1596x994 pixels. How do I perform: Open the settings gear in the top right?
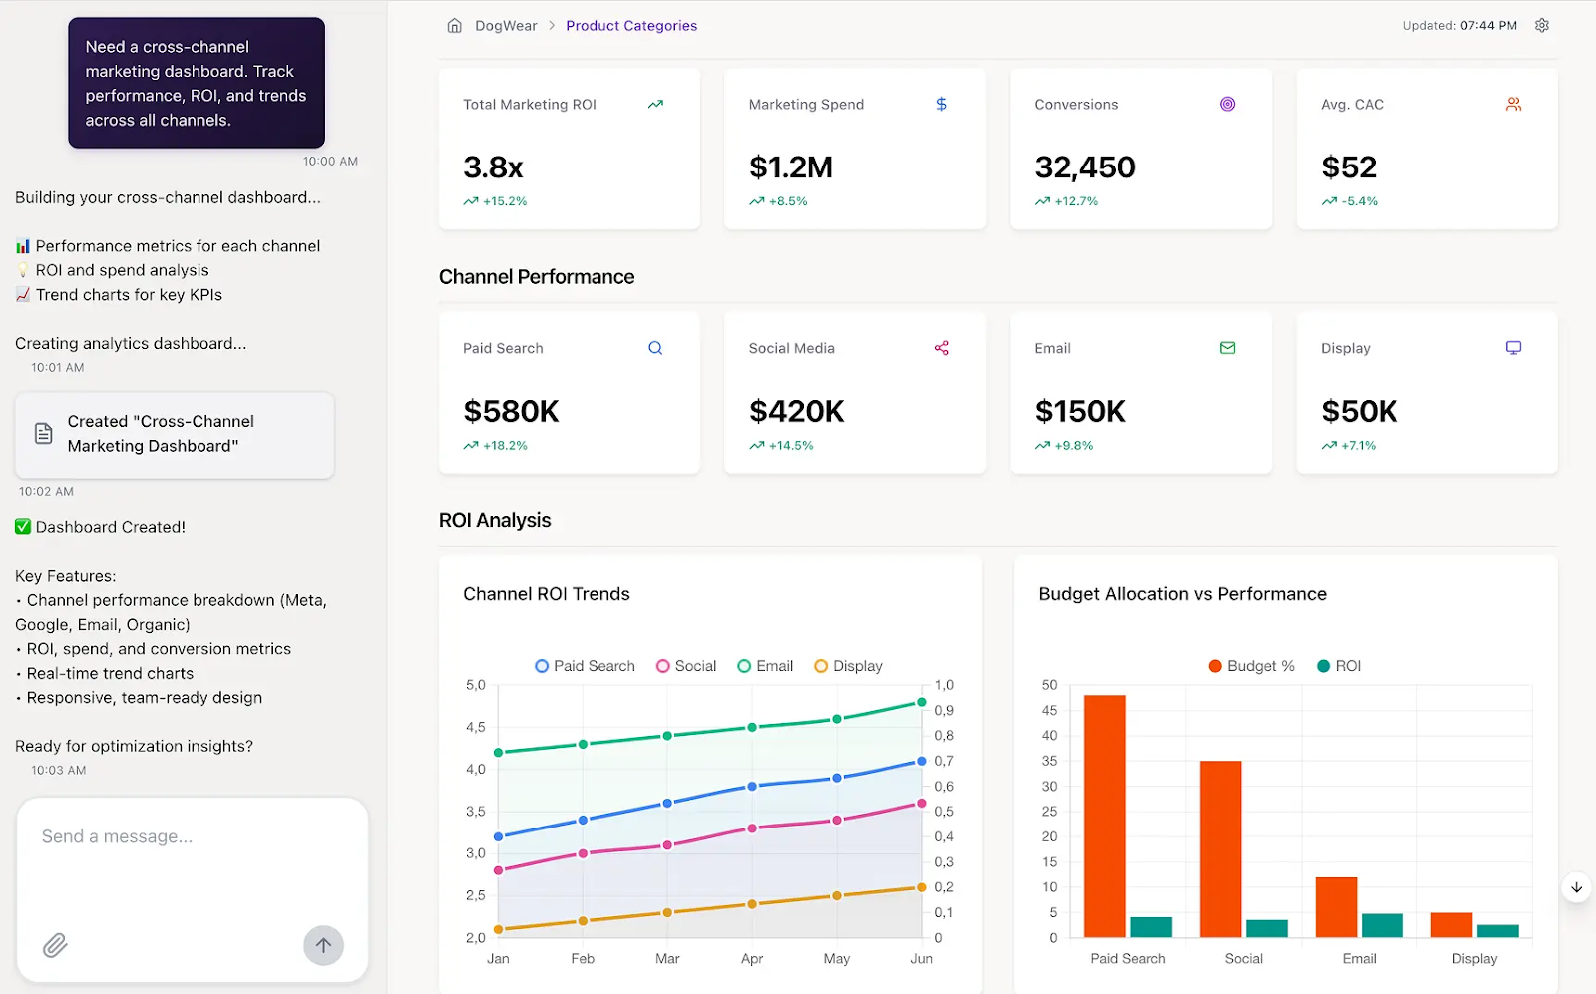1541,25
